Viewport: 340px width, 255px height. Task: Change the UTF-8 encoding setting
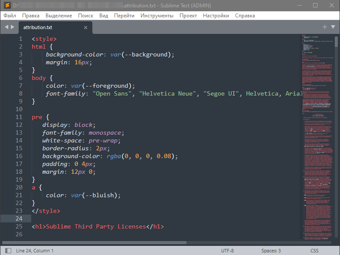227,251
